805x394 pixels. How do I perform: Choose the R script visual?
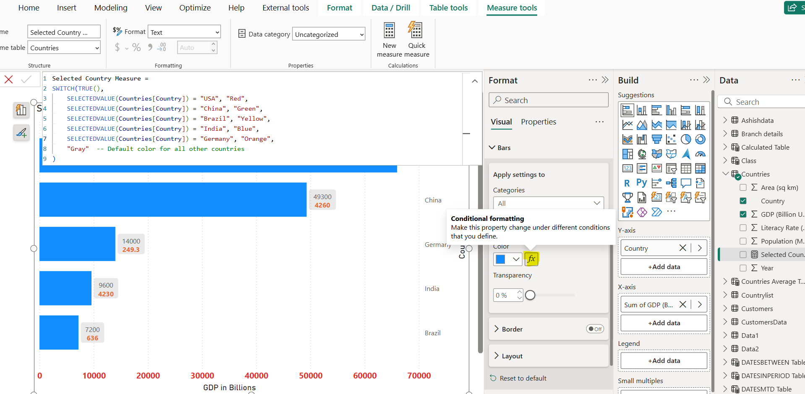(627, 183)
